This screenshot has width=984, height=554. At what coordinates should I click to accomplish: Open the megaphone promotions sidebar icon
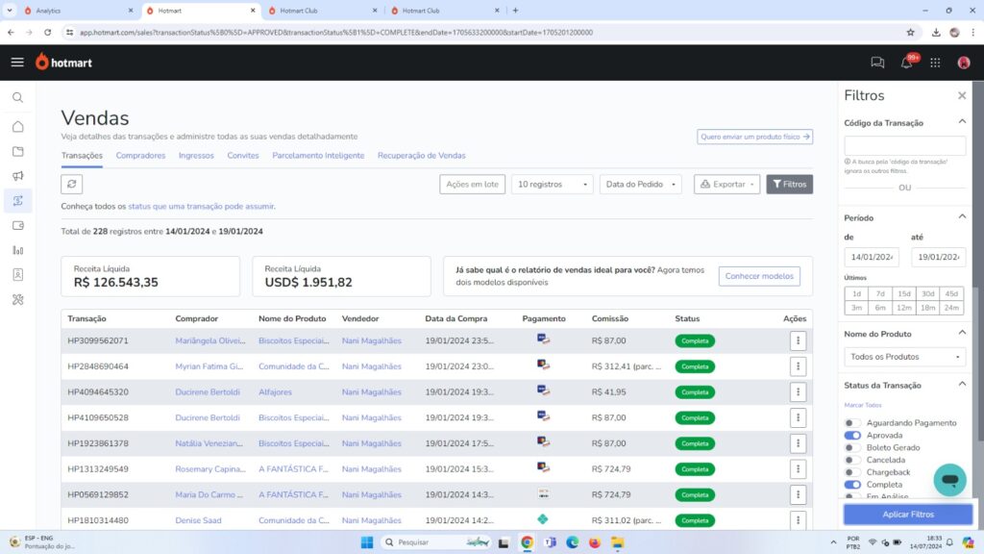(17, 176)
